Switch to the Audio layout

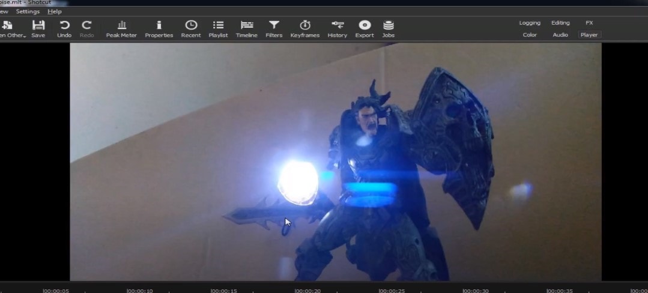tap(560, 35)
